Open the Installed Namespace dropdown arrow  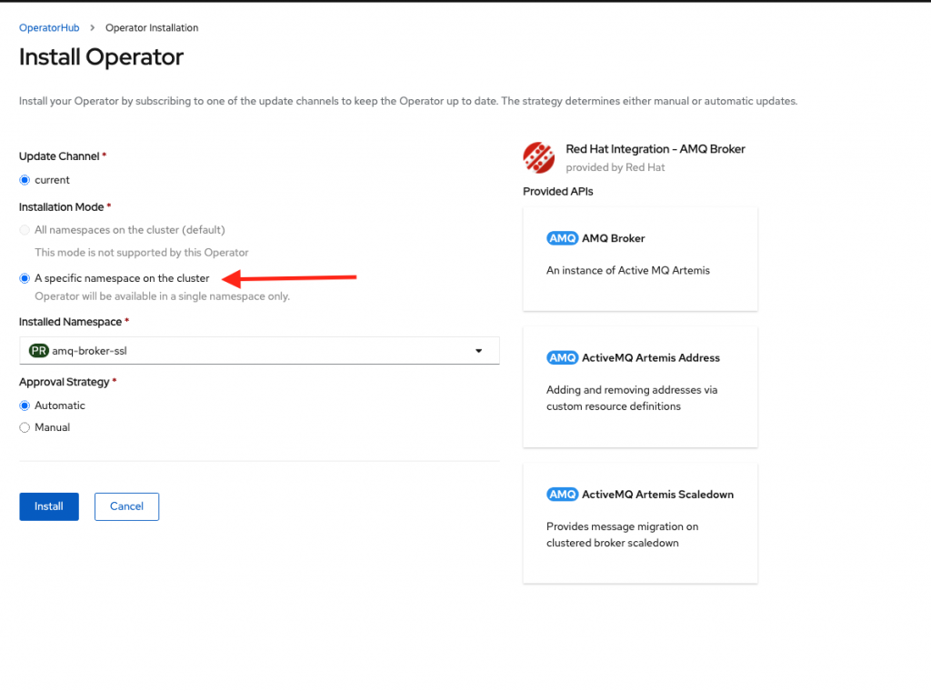479,351
